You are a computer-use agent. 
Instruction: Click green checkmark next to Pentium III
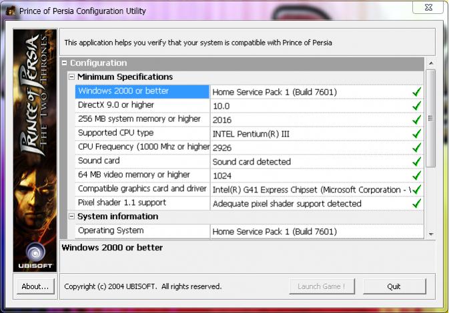(x=417, y=133)
